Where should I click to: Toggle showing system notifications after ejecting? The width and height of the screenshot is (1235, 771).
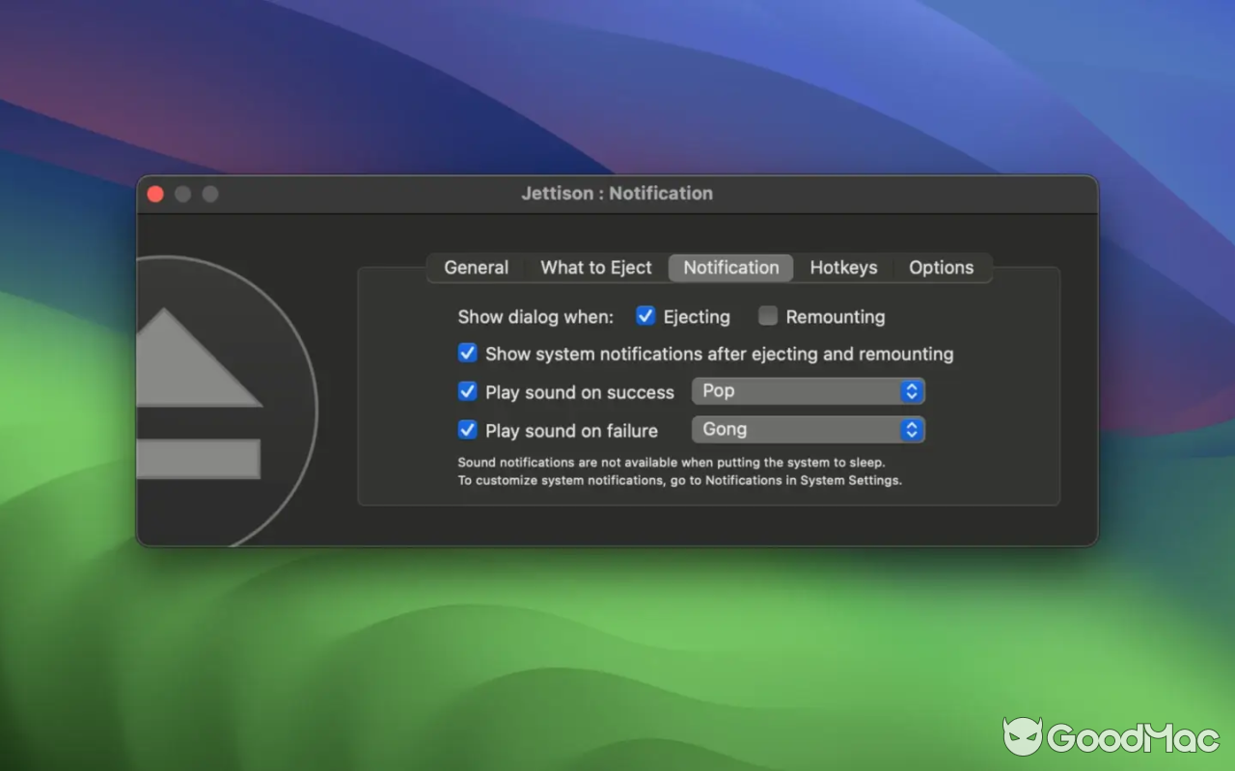click(x=468, y=353)
